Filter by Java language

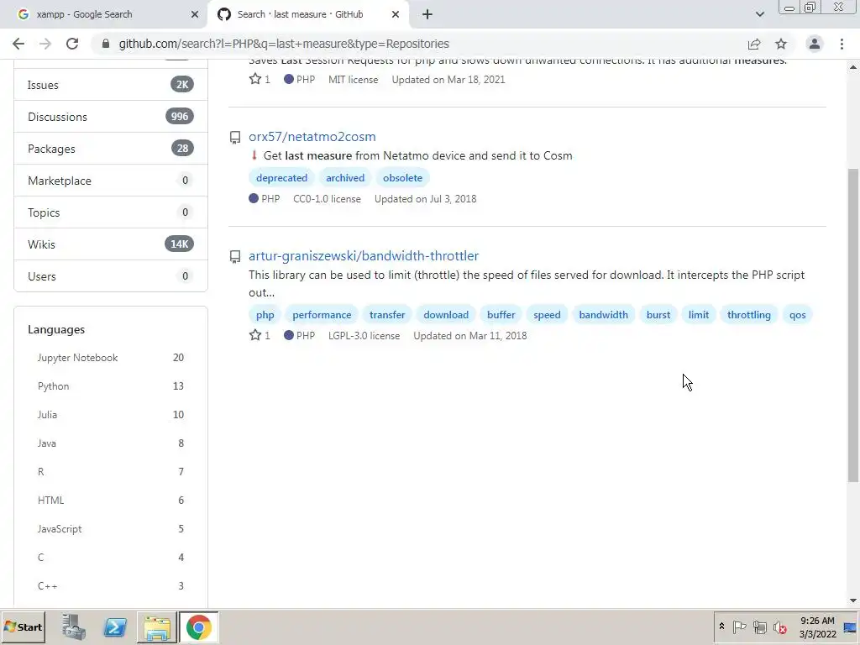111,443
